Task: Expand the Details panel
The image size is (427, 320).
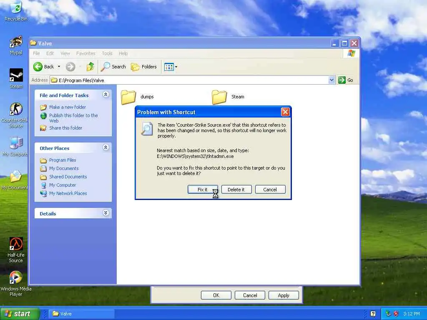Action: click(x=106, y=213)
